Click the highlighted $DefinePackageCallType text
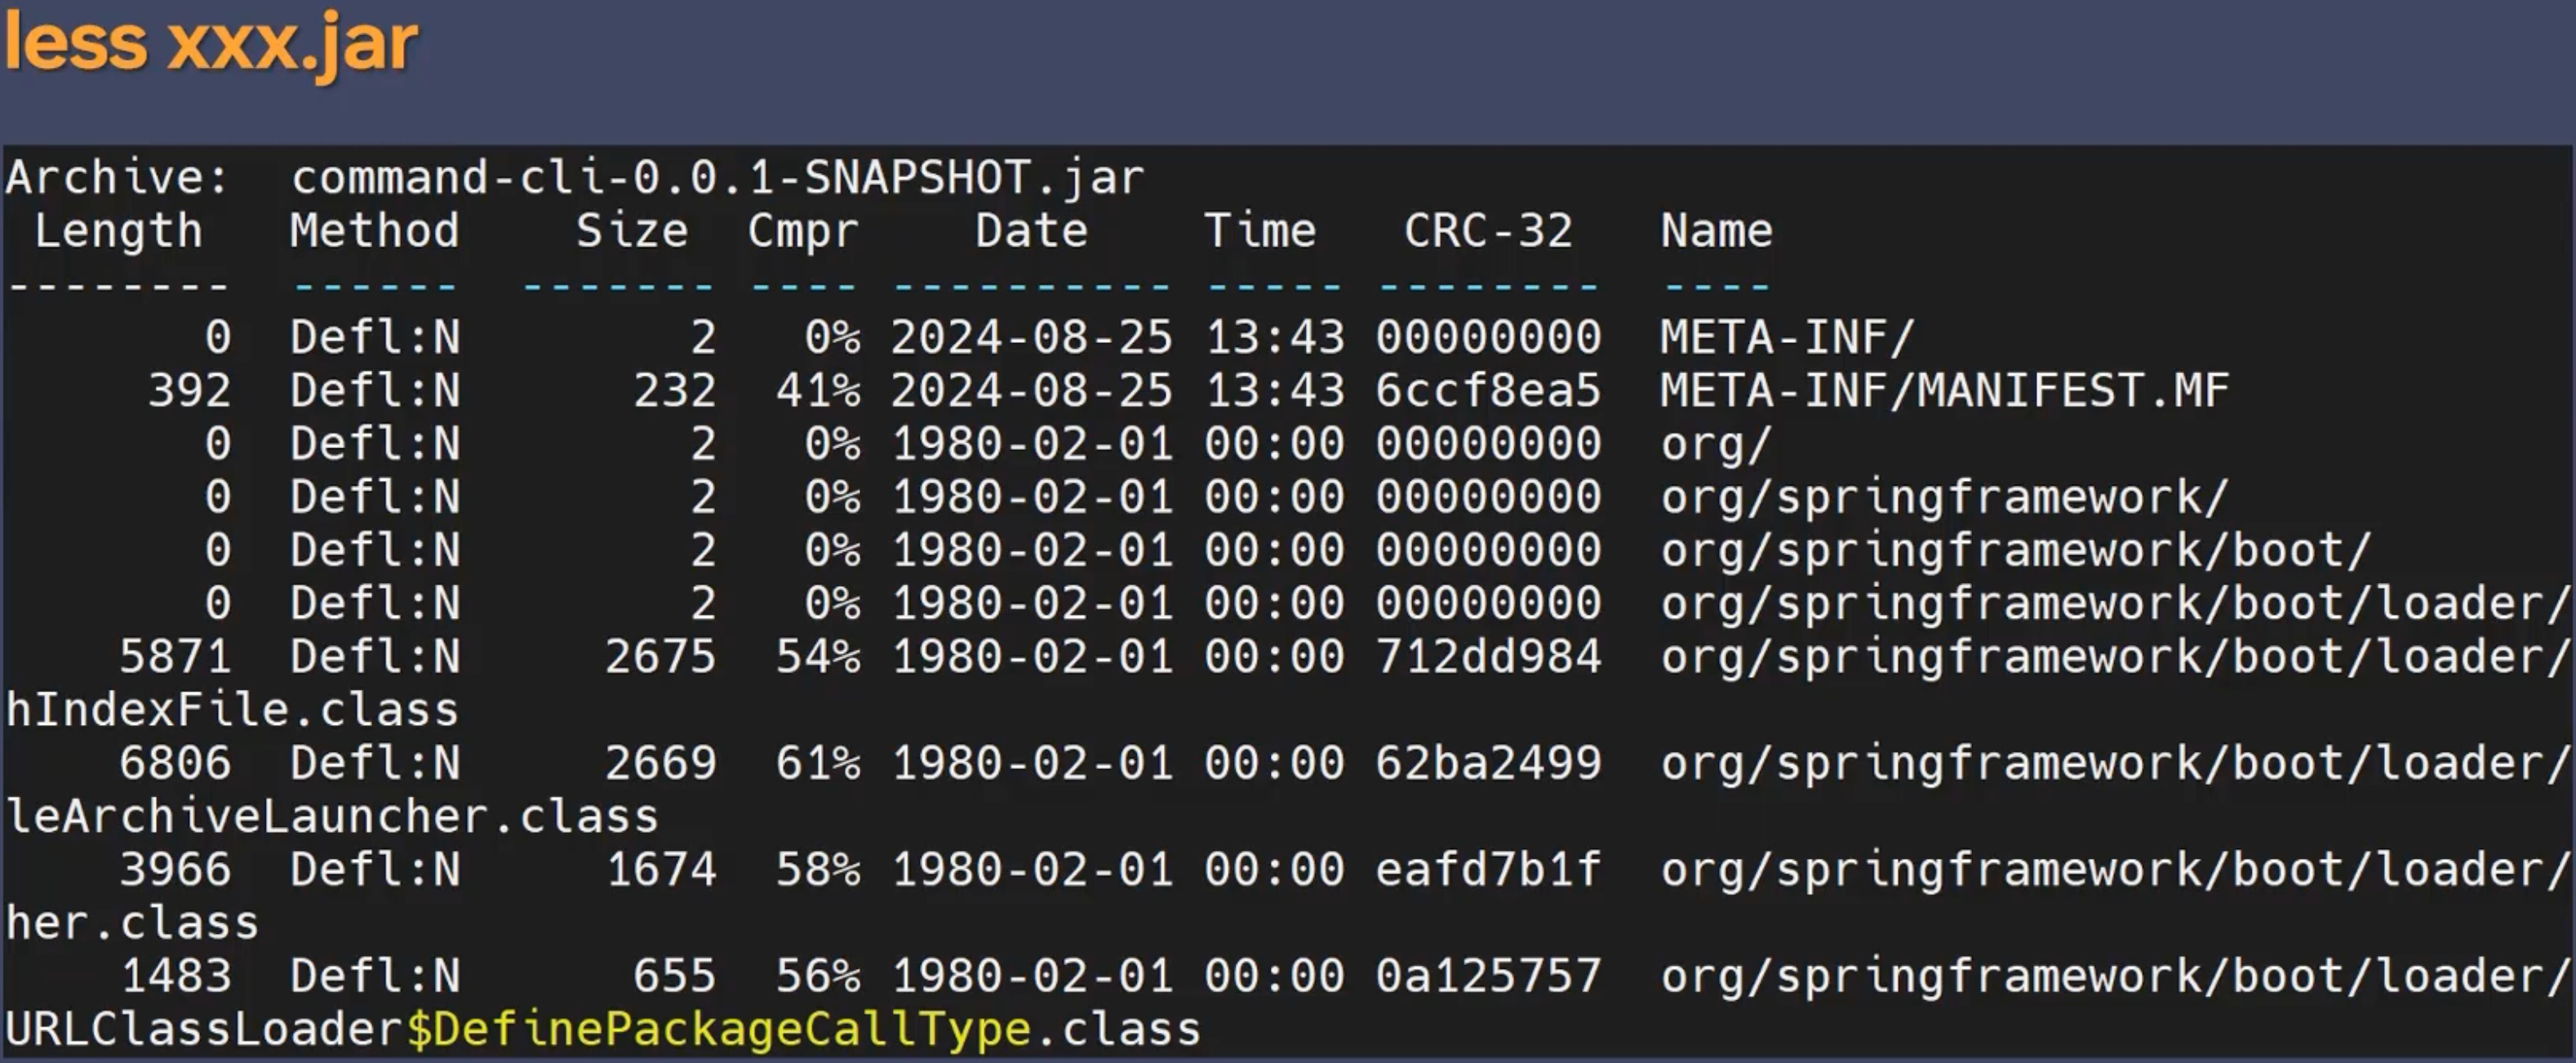Image resolution: width=2576 pixels, height=1063 pixels. coord(717,1030)
